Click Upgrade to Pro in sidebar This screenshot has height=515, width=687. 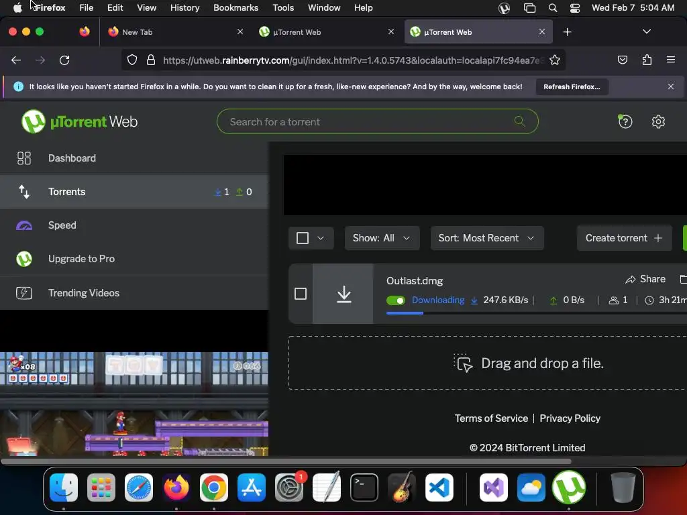(134, 259)
